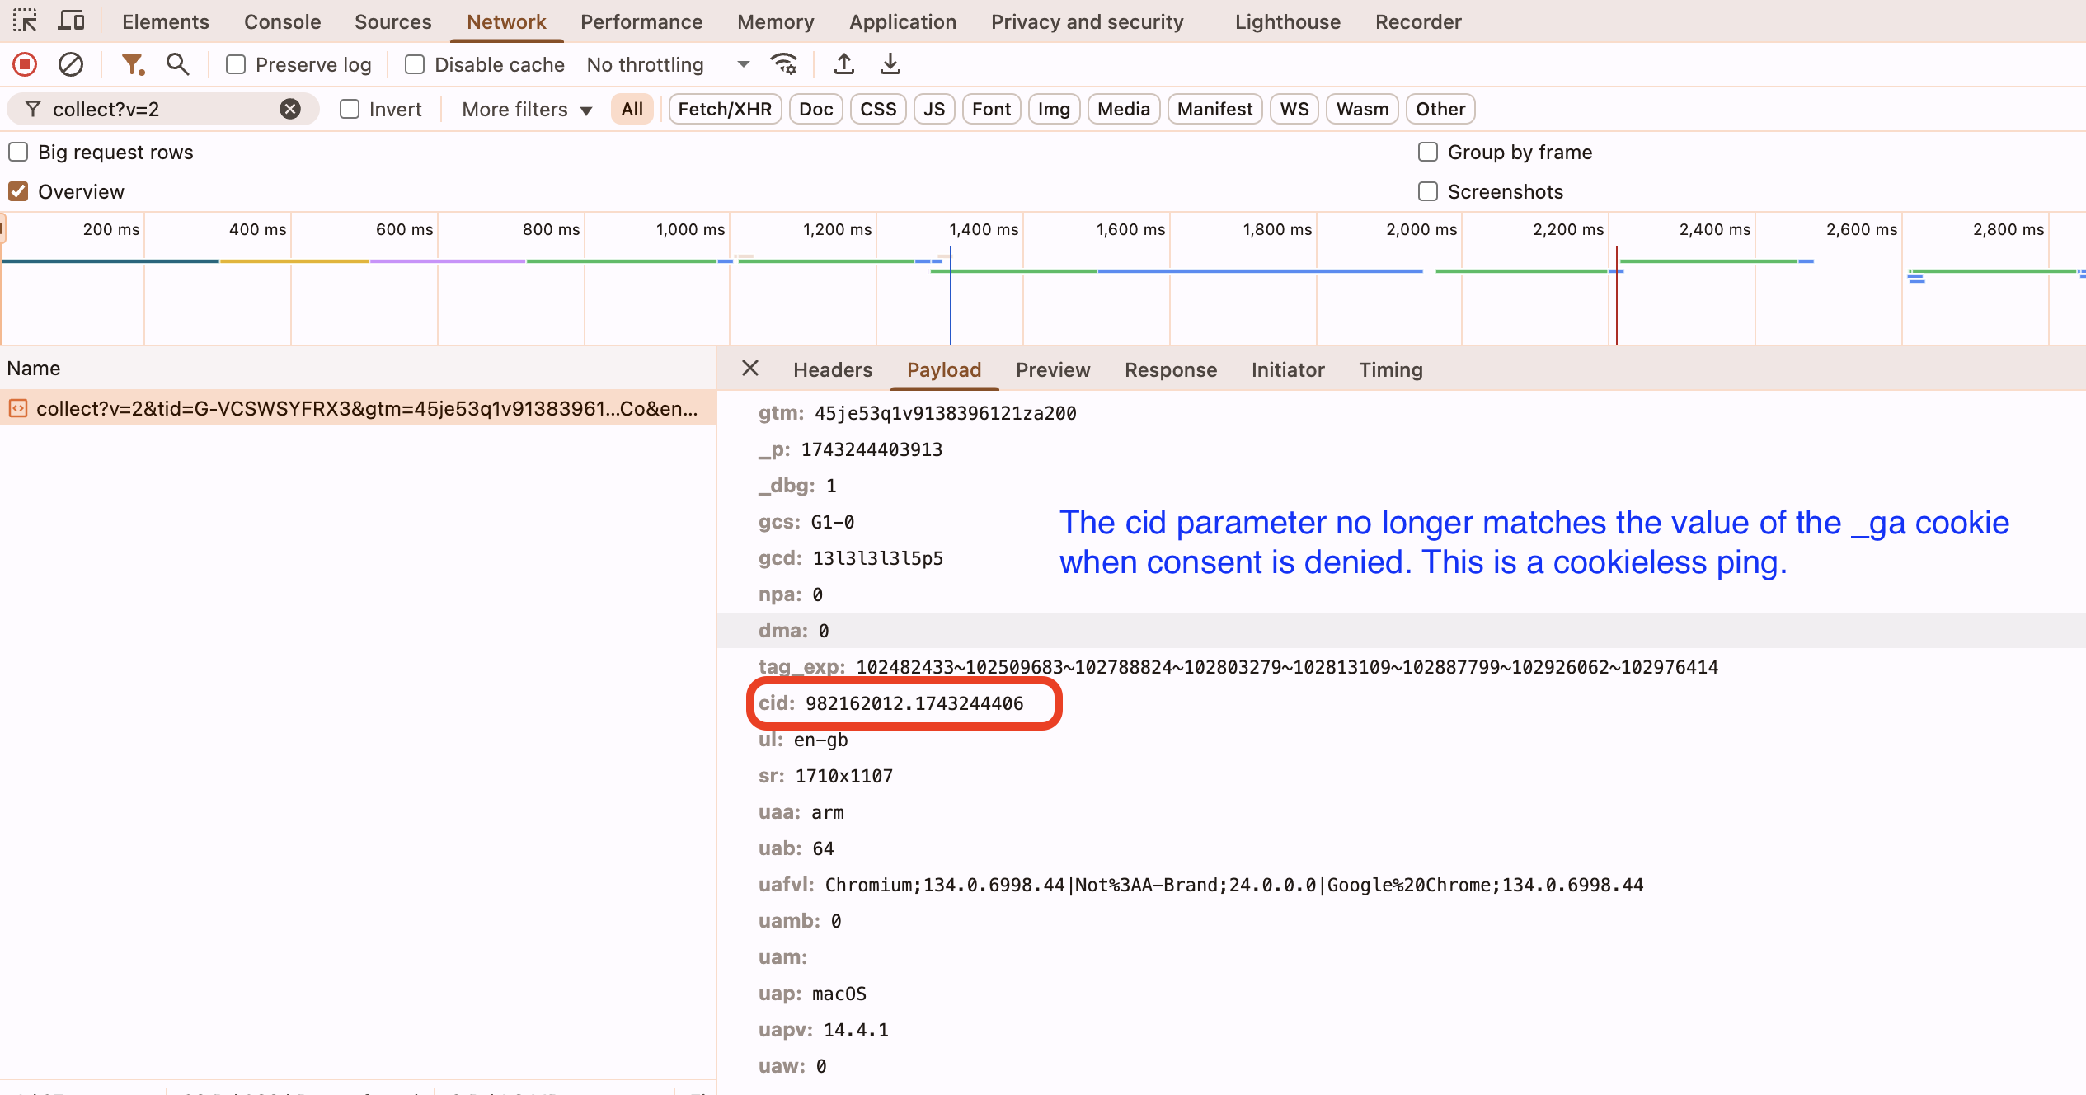Open the Timing tab
2086x1095 pixels.
1391,369
